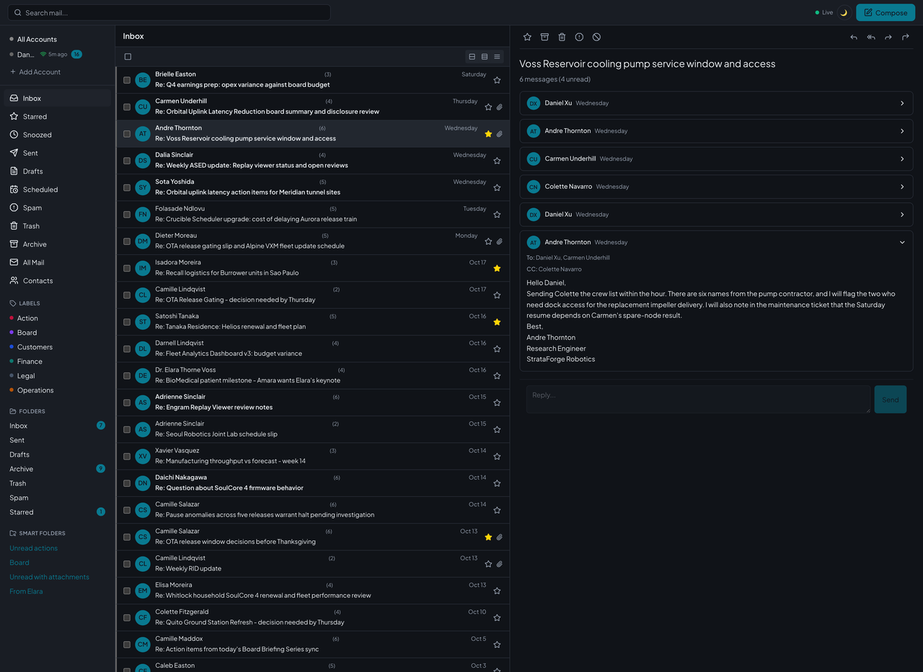Open the Drafts mailbox in top sidebar

click(x=58, y=171)
